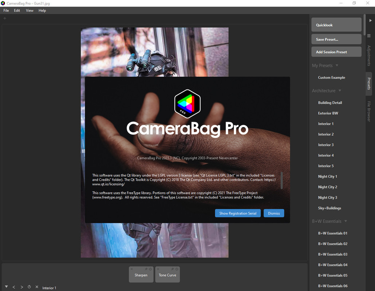Open the Edit menu
This screenshot has height=291, width=375.
[17, 11]
